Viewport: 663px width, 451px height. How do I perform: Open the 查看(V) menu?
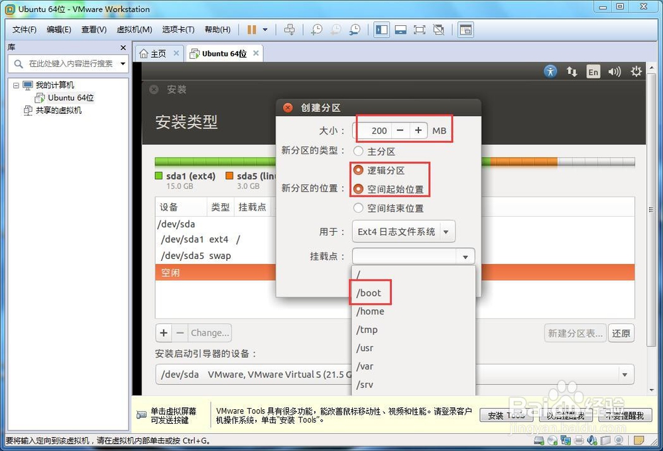coord(94,30)
